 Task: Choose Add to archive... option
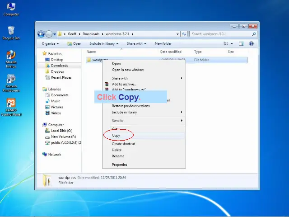click(144, 84)
